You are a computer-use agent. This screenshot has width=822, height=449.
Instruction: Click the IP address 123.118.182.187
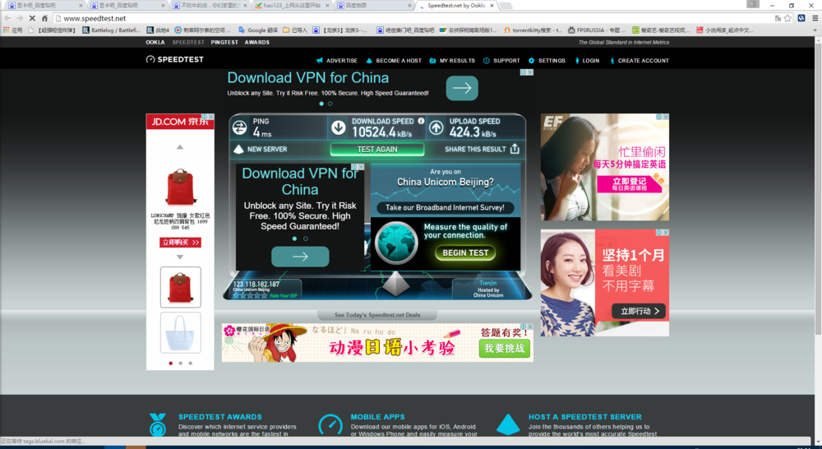[x=256, y=285]
